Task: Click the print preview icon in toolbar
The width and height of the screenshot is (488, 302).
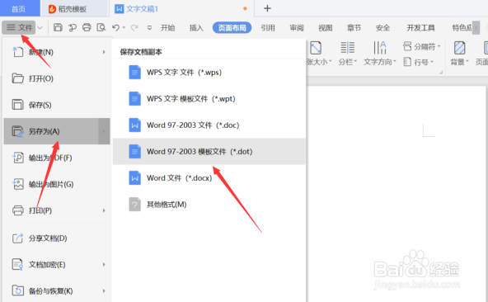Action: click(x=101, y=27)
